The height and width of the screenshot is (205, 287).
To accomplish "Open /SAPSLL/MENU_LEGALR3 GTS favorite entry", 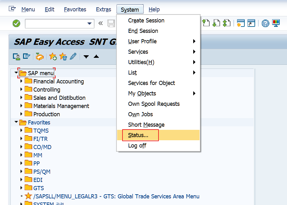I will click(x=116, y=196).
